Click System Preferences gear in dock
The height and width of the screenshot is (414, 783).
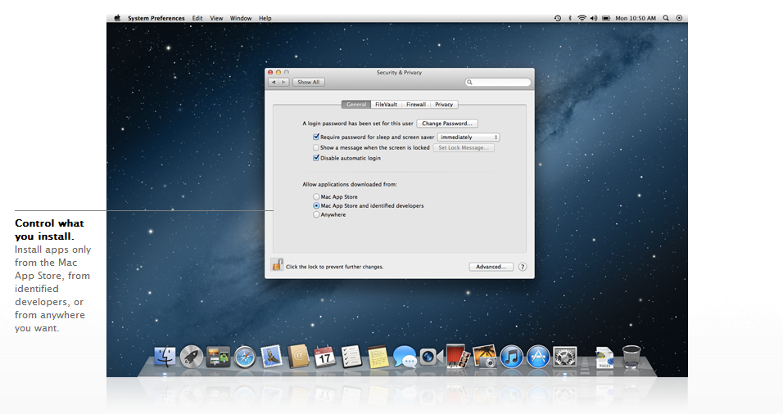point(565,358)
